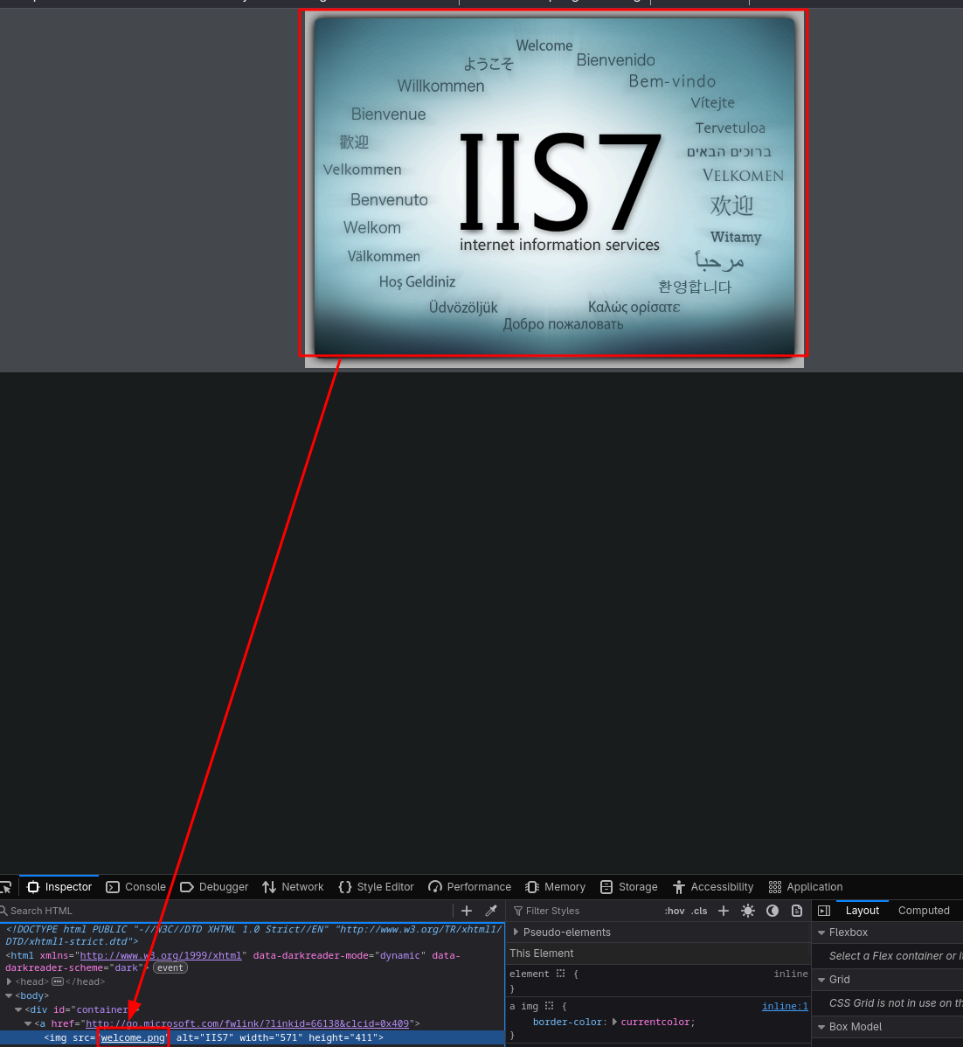This screenshot has width=963, height=1047.
Task: Switch to the Computed tab
Action: point(924,910)
